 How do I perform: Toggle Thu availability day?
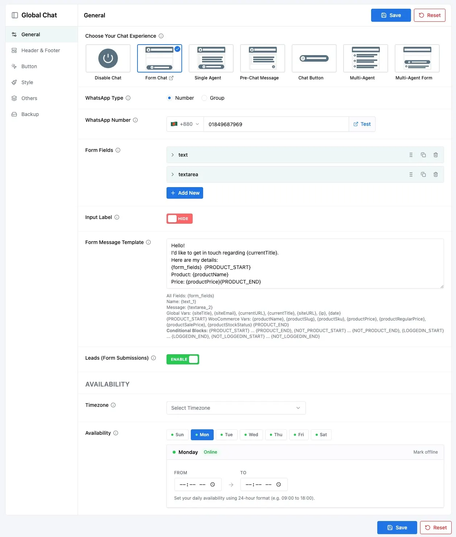(x=276, y=435)
